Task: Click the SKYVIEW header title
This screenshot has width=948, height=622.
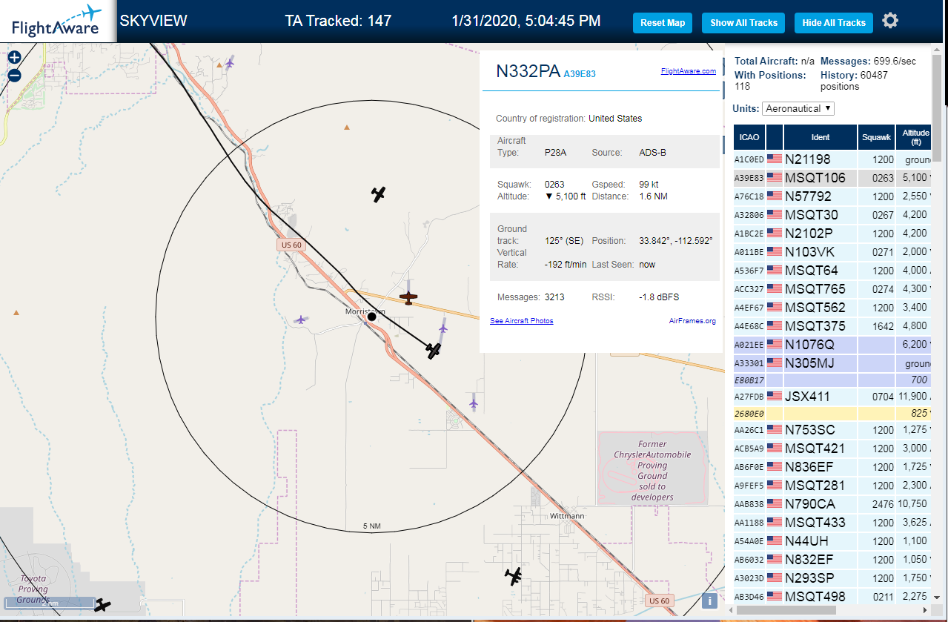Action: [153, 21]
